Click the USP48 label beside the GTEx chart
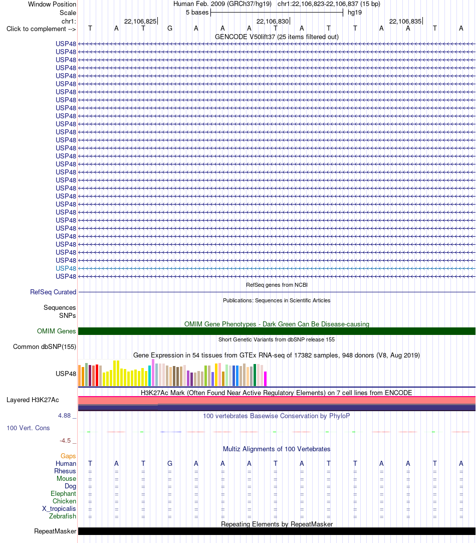The image size is (476, 543). (x=66, y=374)
